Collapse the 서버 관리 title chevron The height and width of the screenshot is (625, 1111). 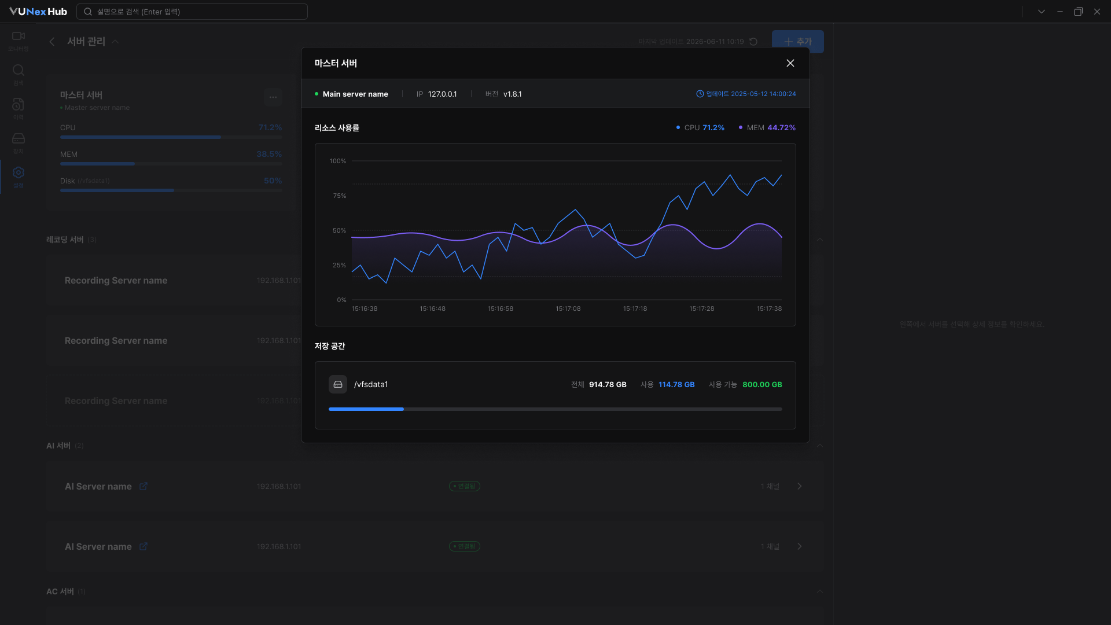point(115,42)
